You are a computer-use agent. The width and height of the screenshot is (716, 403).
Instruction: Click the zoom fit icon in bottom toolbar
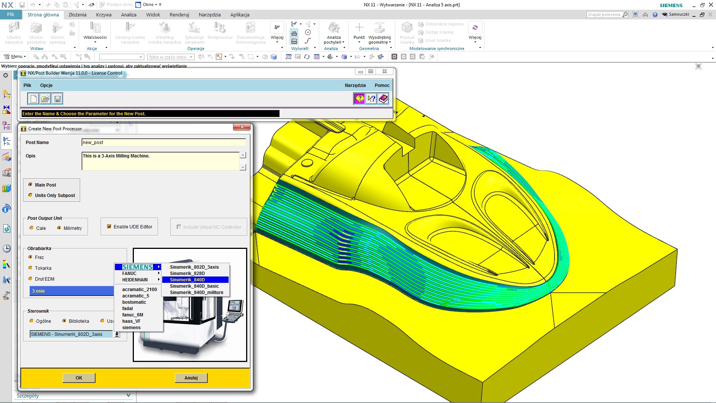pos(288,57)
